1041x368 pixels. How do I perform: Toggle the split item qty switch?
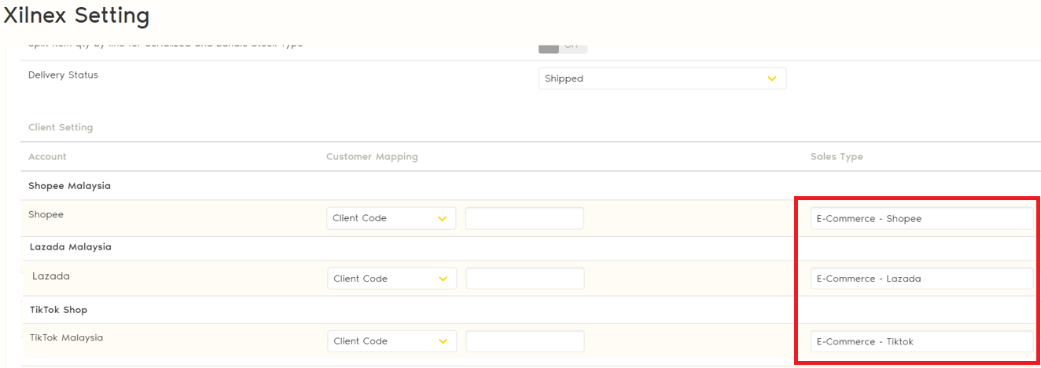[562, 47]
